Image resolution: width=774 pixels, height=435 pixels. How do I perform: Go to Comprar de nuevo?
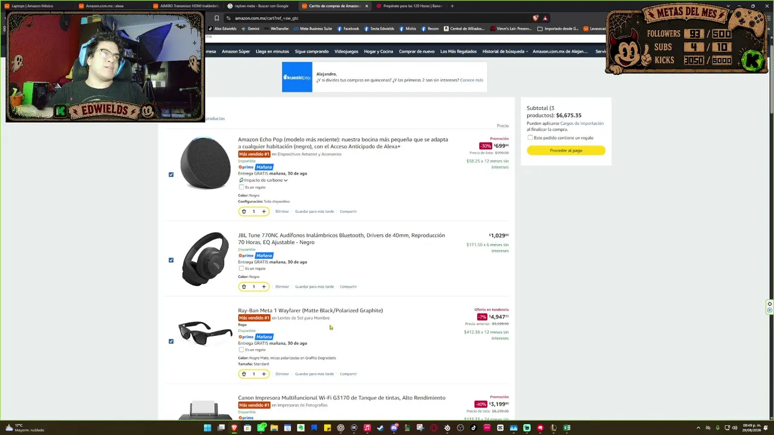click(x=417, y=51)
